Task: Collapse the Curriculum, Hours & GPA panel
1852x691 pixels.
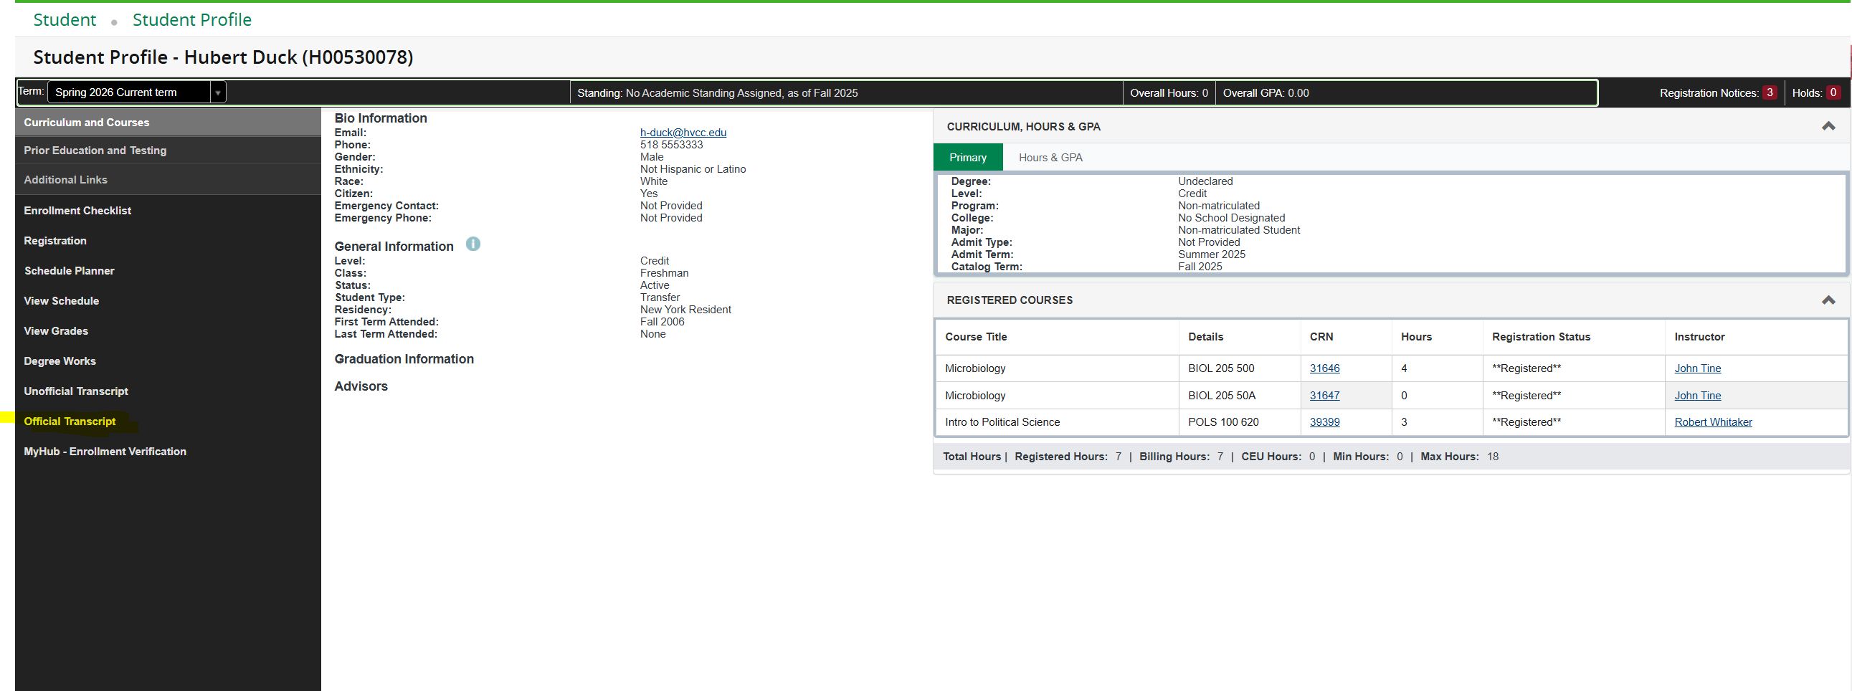Action: point(1828,127)
